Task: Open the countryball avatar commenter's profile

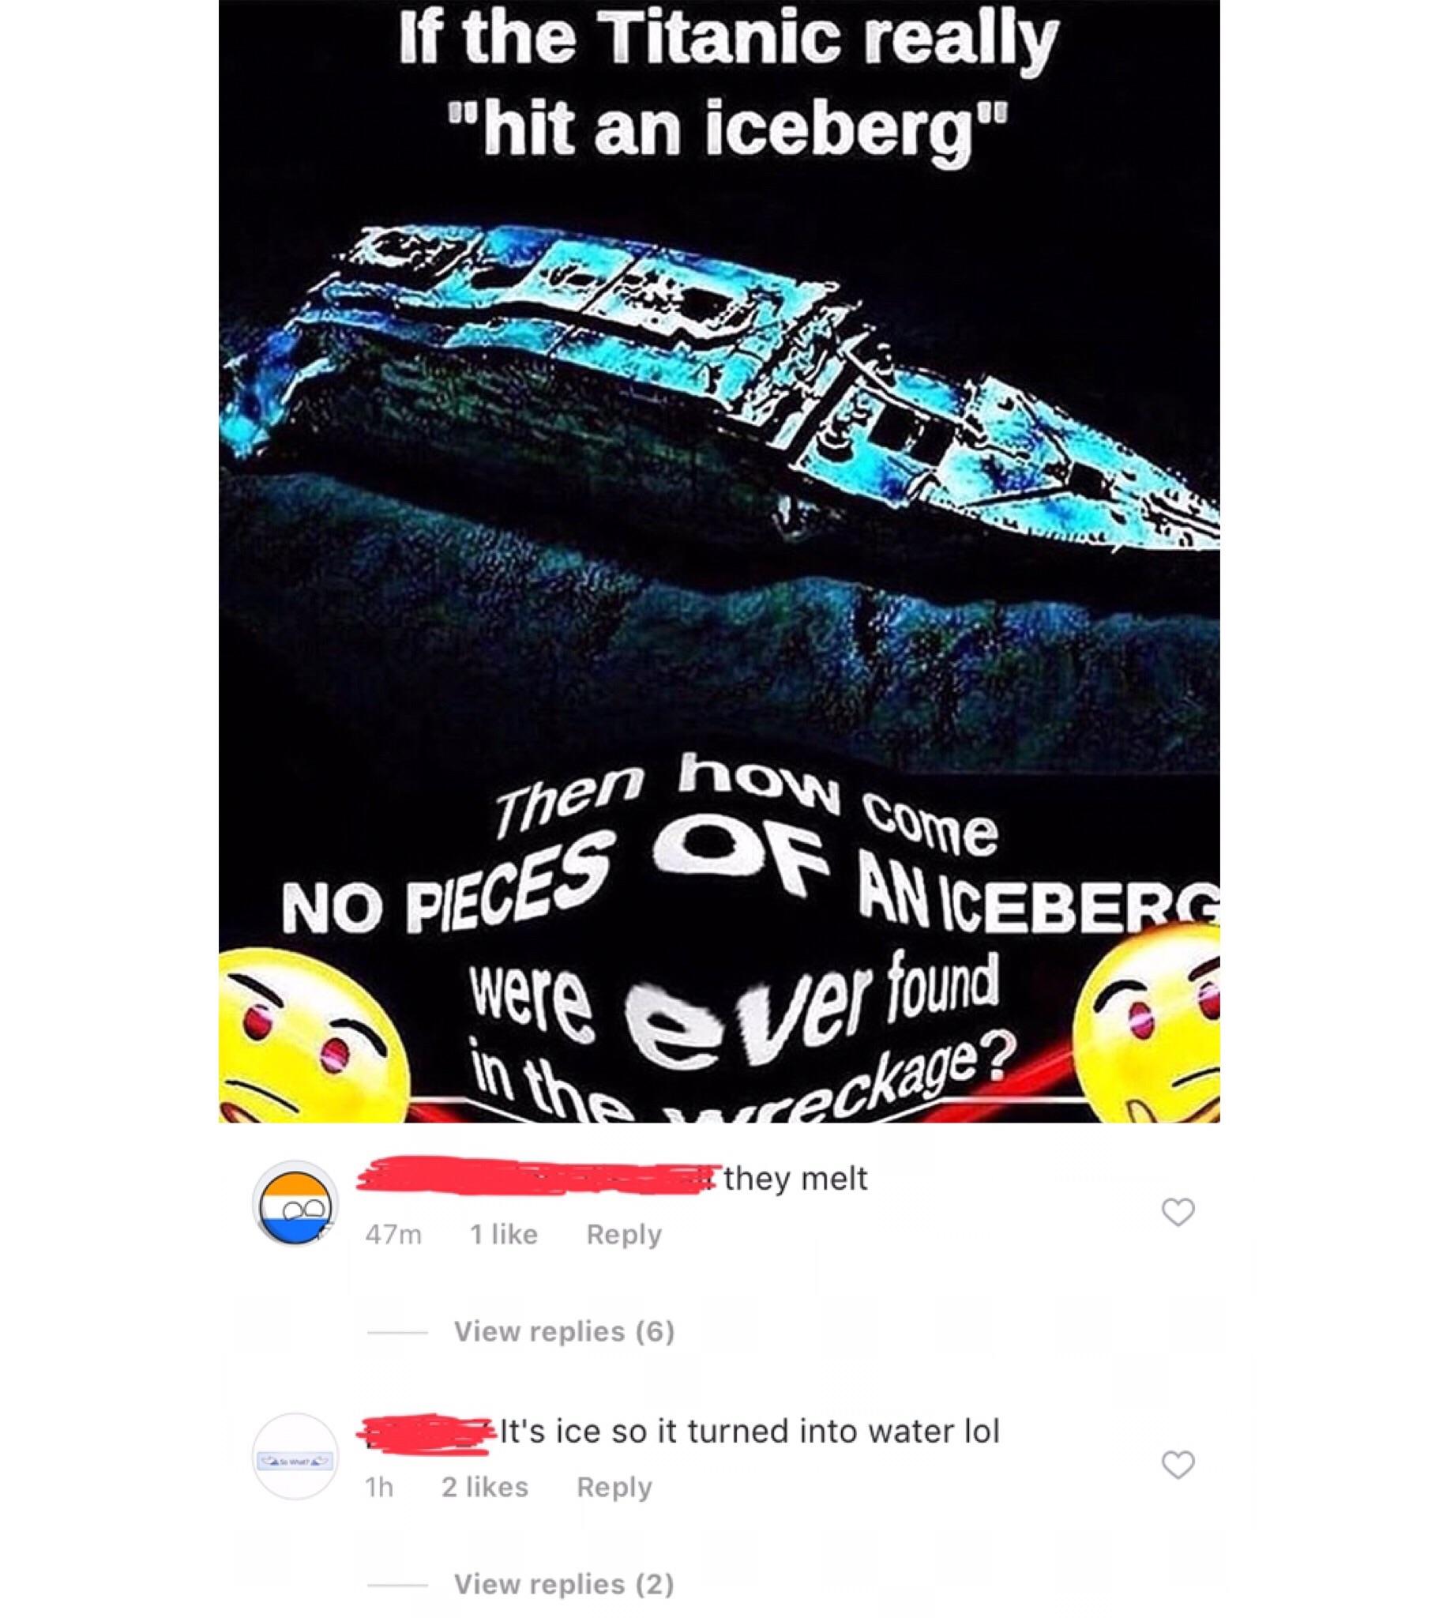Action: pyautogui.click(x=295, y=1204)
